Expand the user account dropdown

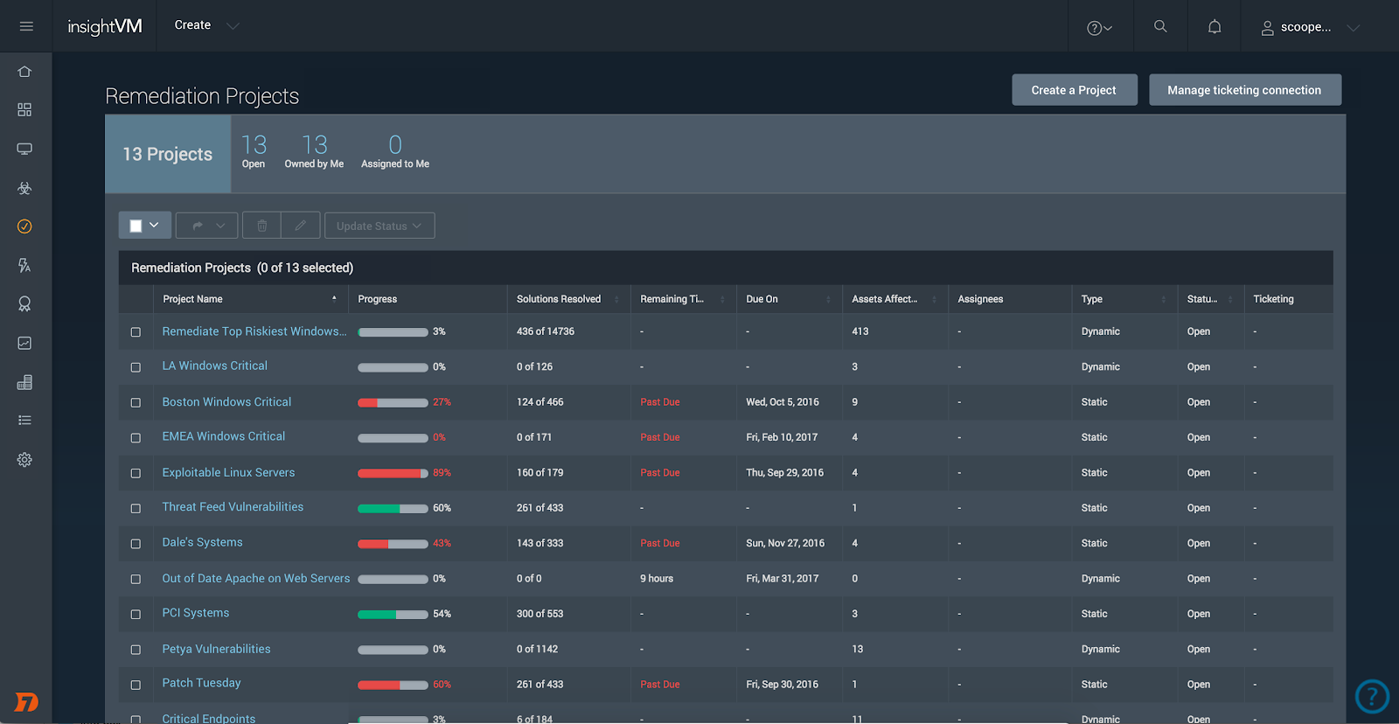(1310, 27)
